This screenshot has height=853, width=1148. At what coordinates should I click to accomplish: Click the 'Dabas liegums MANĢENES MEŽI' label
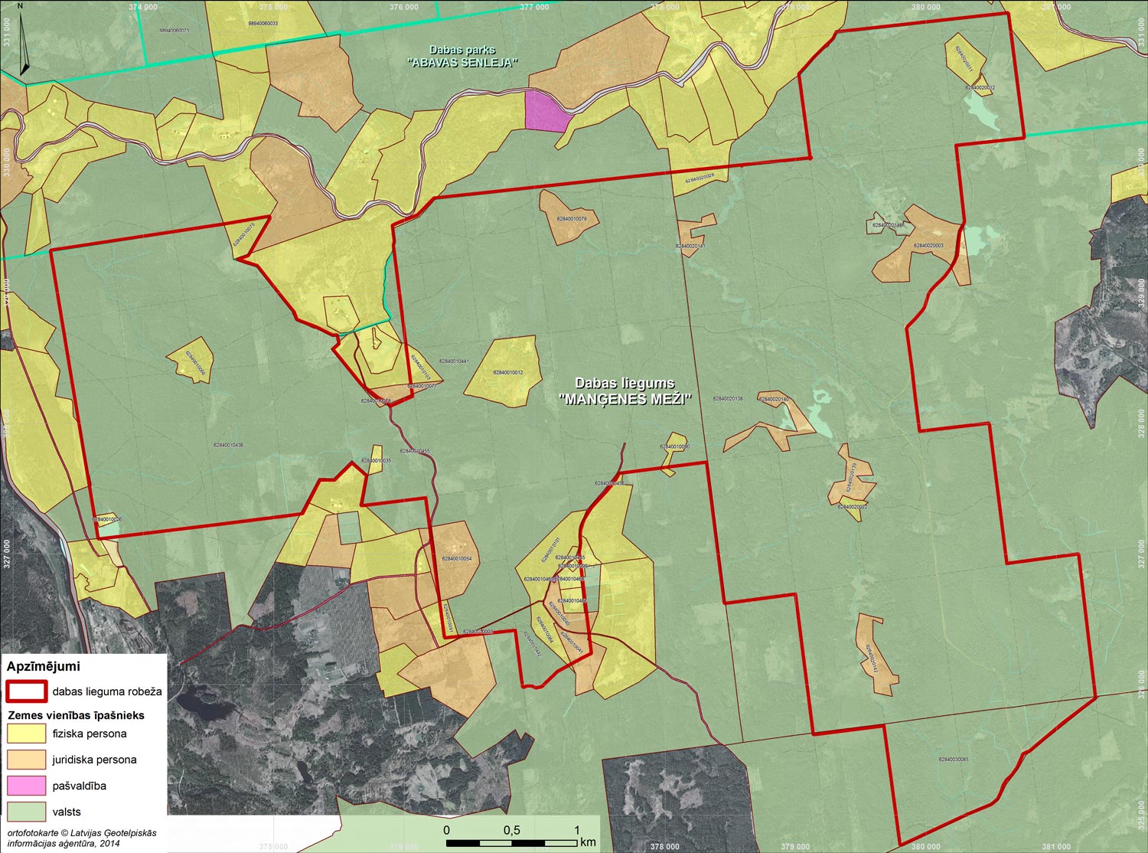[625, 391]
